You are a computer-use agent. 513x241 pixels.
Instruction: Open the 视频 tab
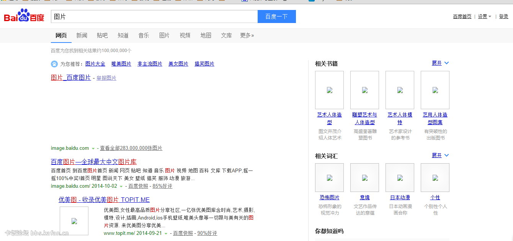[185, 35]
